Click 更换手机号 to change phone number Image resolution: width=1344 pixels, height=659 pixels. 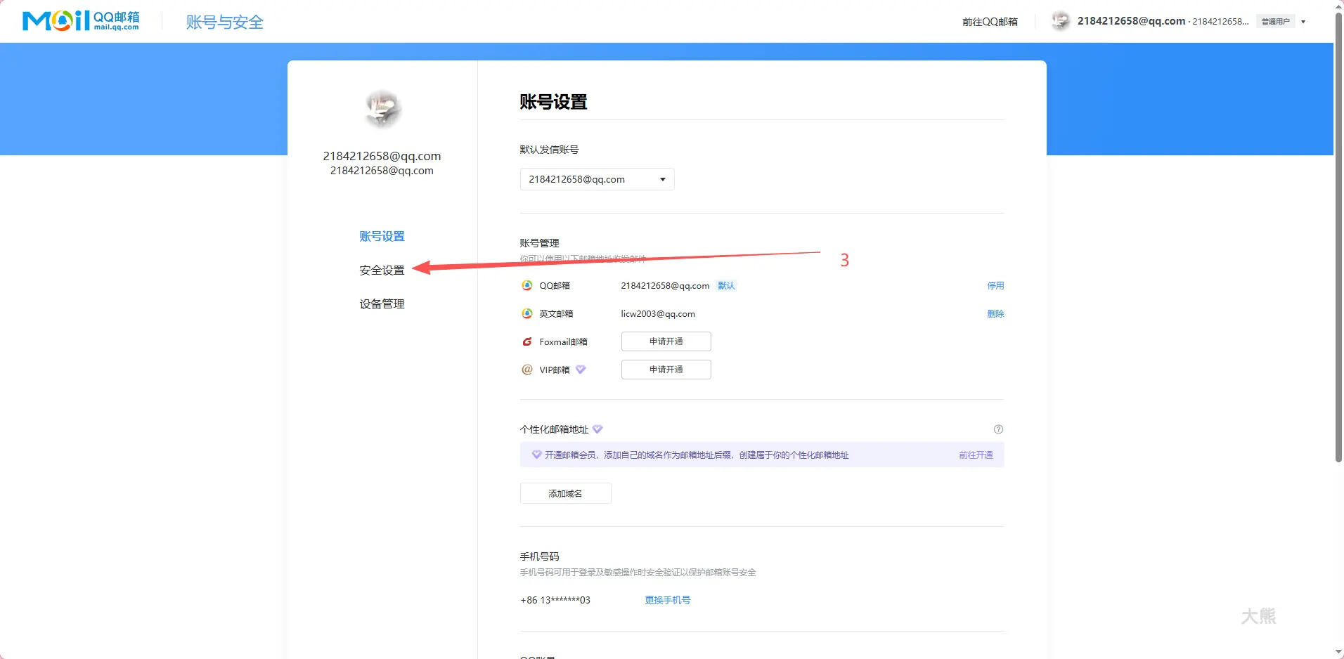(666, 600)
